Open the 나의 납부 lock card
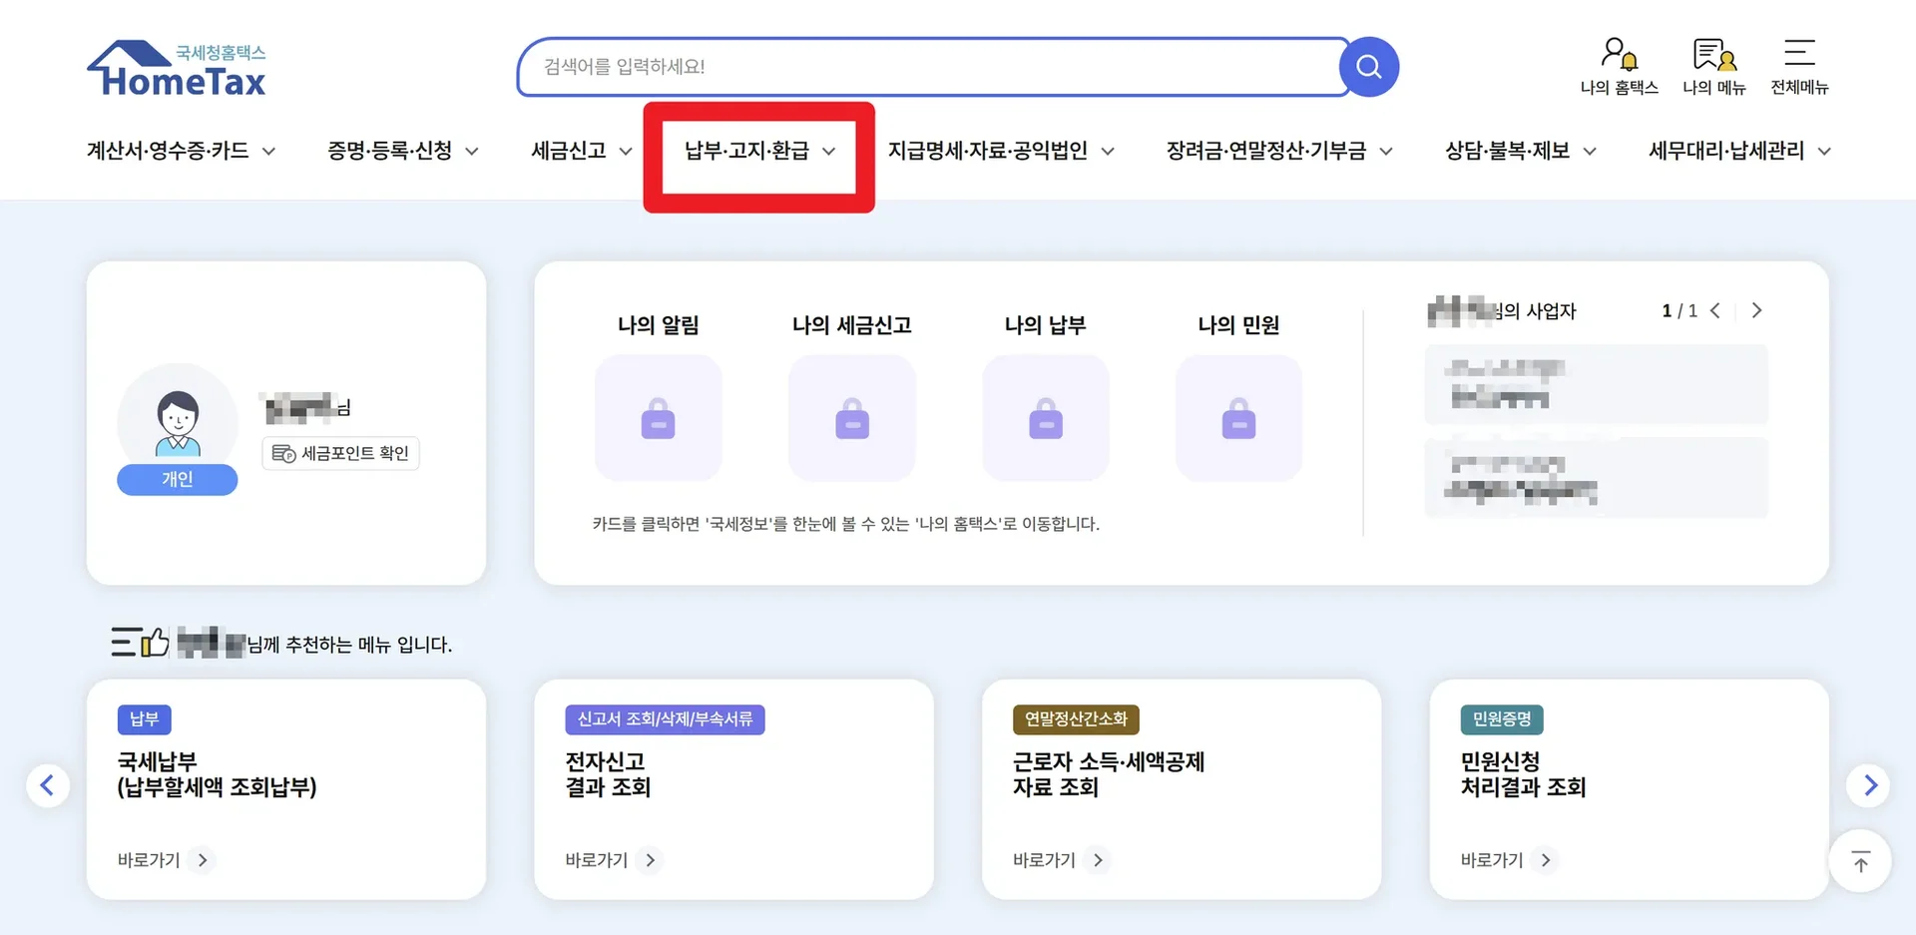This screenshot has width=1916, height=935. [1045, 418]
